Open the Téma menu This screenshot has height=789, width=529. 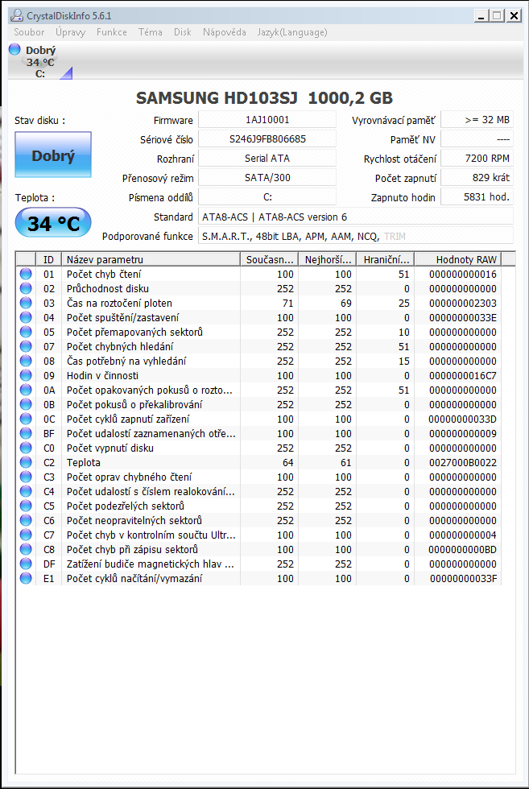pyautogui.click(x=151, y=32)
